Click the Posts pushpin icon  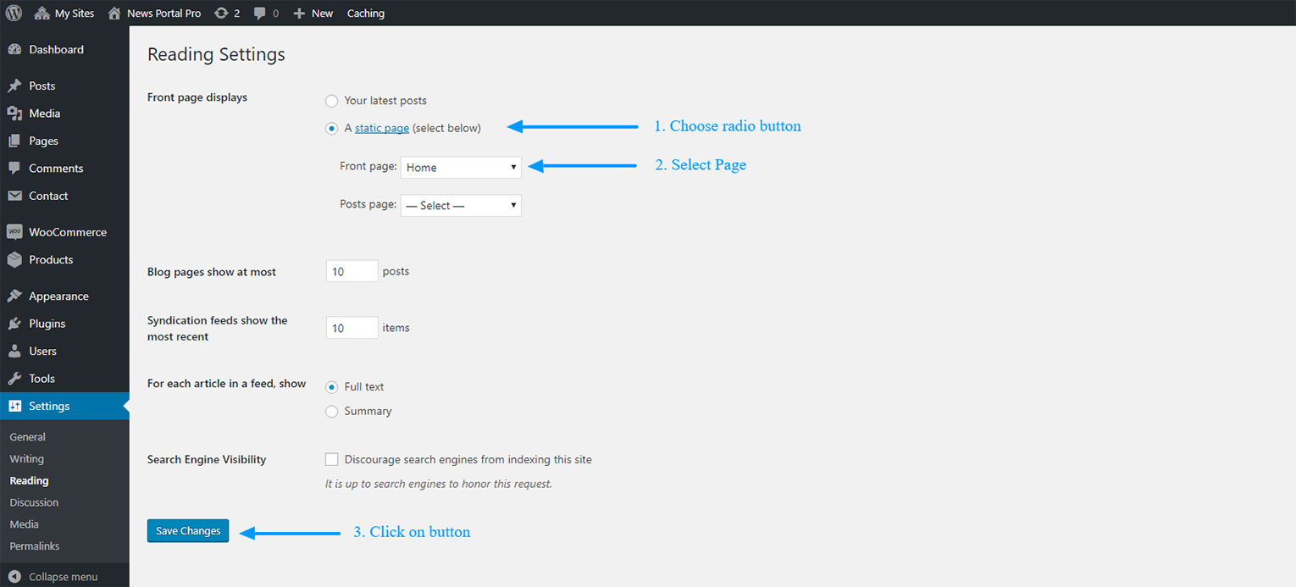click(x=14, y=86)
